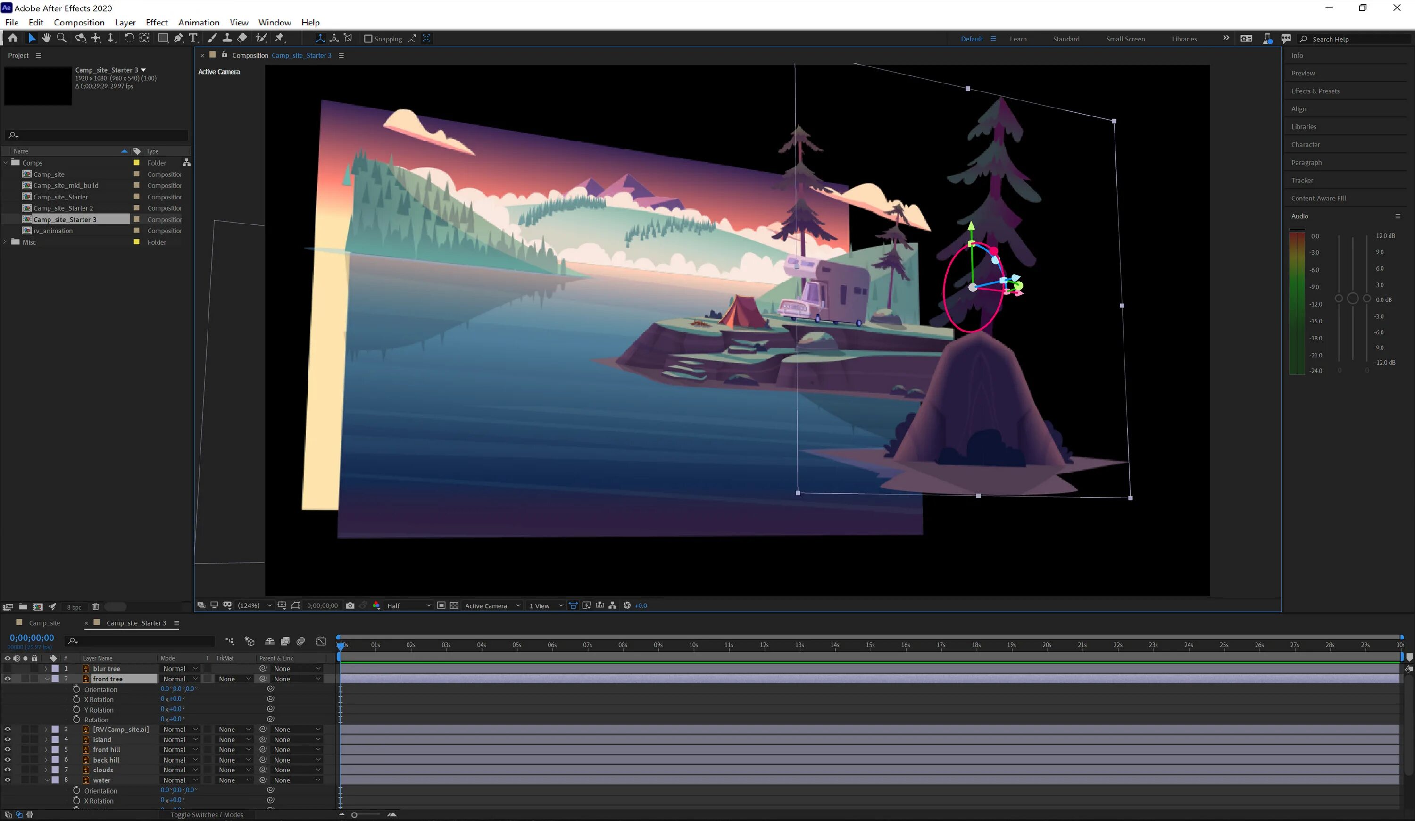Open the Half resolution dropdown
This screenshot has width=1415, height=821.
409,605
